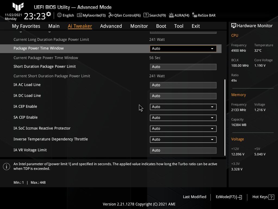
Task: Click the settings list vertical scrollbar
Action: click(225, 118)
